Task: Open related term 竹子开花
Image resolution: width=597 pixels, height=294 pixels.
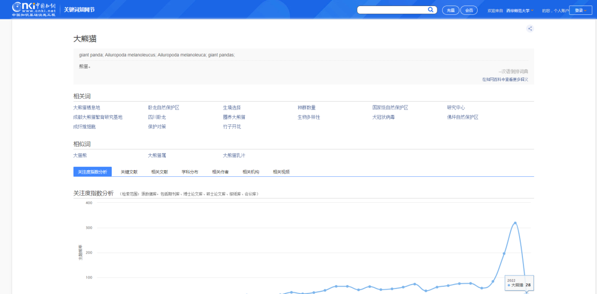Action: coord(232,127)
